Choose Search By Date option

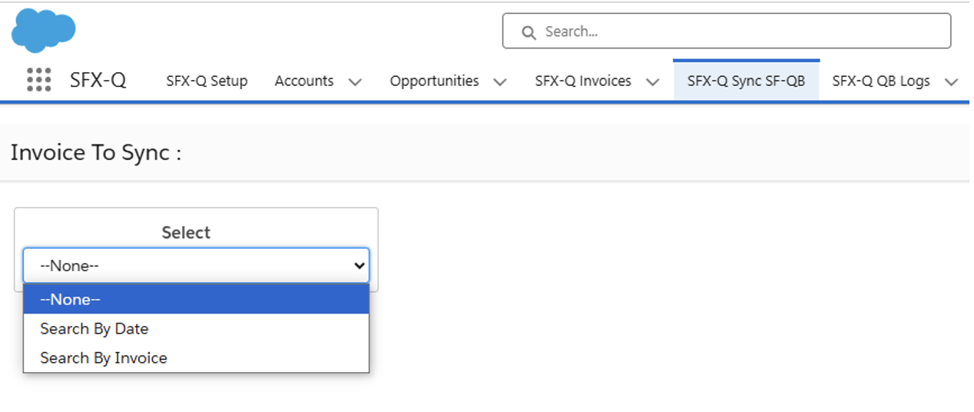pyautogui.click(x=94, y=328)
